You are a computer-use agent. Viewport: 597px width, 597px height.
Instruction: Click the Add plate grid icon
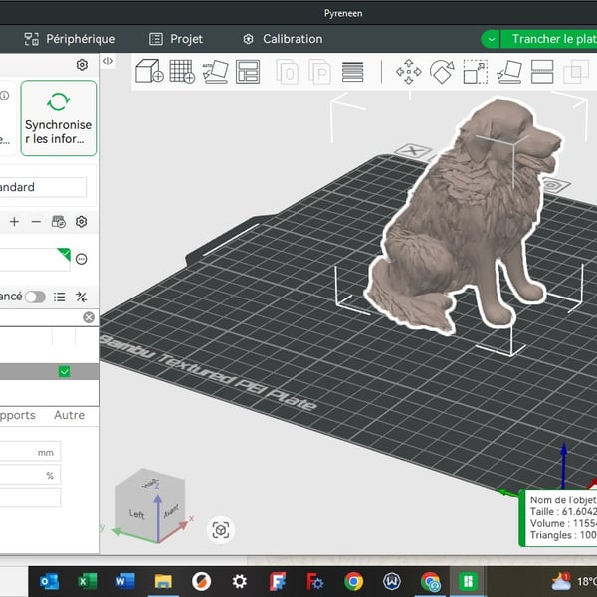pyautogui.click(x=182, y=72)
